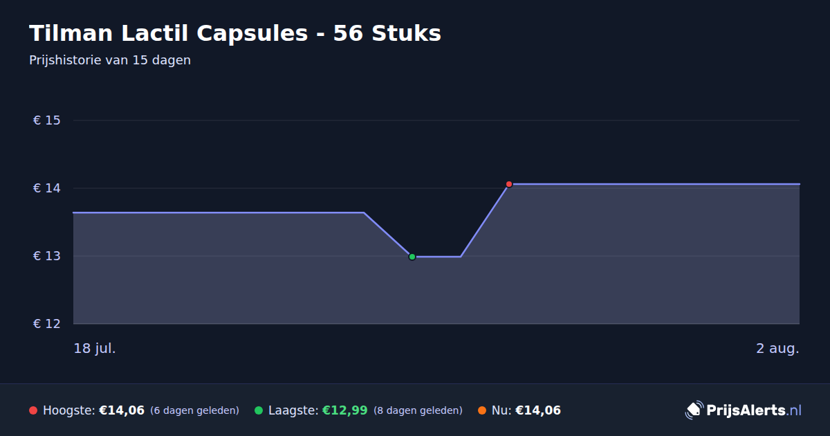This screenshot has height=436, width=830.
Task: Click the Prijshistorie van 15 dagen subtitle
Action: (x=110, y=60)
